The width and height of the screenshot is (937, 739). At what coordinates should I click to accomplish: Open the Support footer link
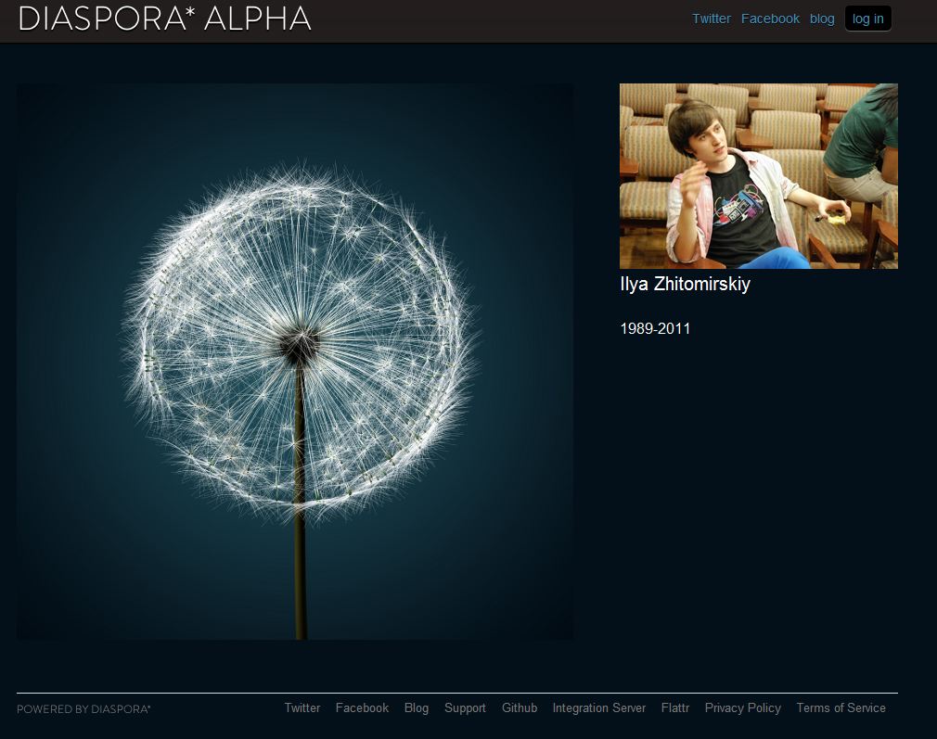pos(465,707)
